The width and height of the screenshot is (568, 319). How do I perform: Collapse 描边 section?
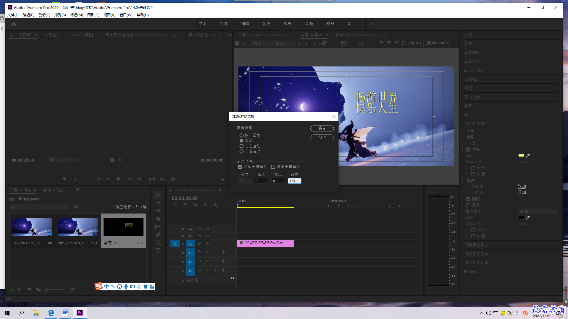click(x=462, y=180)
